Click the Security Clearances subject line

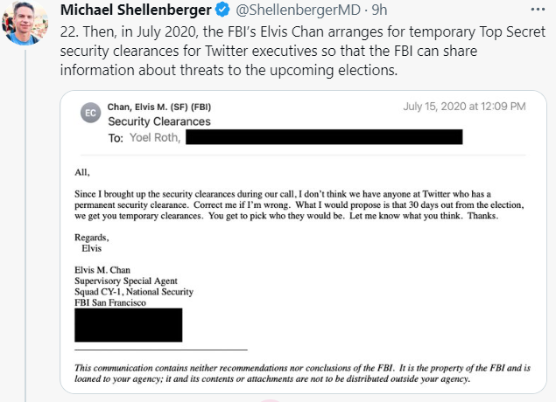point(158,122)
